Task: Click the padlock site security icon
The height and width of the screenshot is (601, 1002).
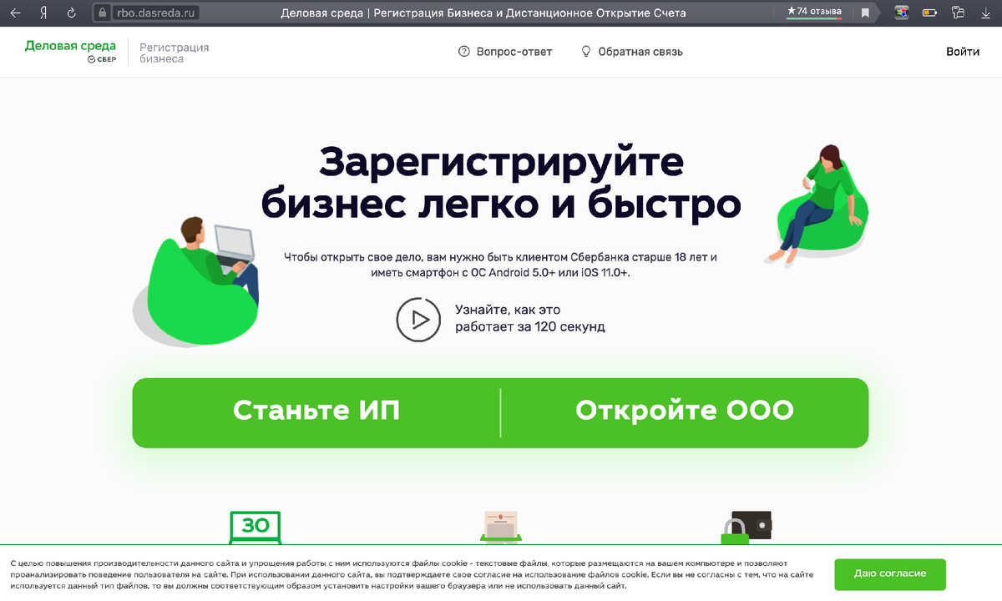Action: 102,13
